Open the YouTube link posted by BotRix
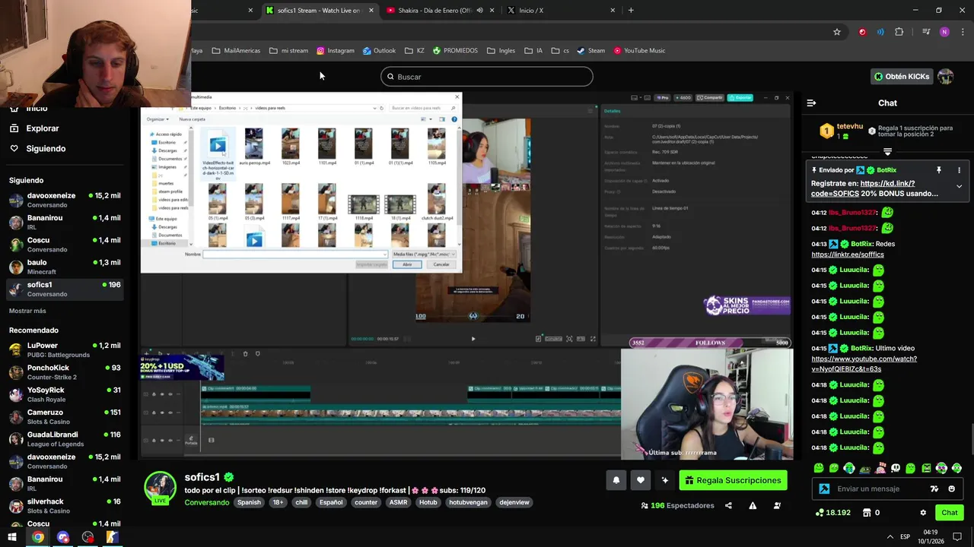Screen dimensions: 974x547 tap(864, 364)
